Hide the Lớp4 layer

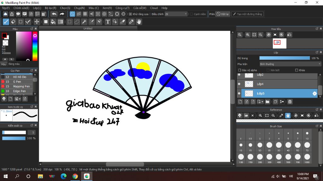[x=239, y=84]
